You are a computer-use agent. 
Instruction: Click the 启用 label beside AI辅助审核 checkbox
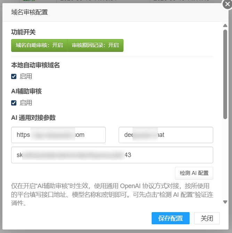26,103
